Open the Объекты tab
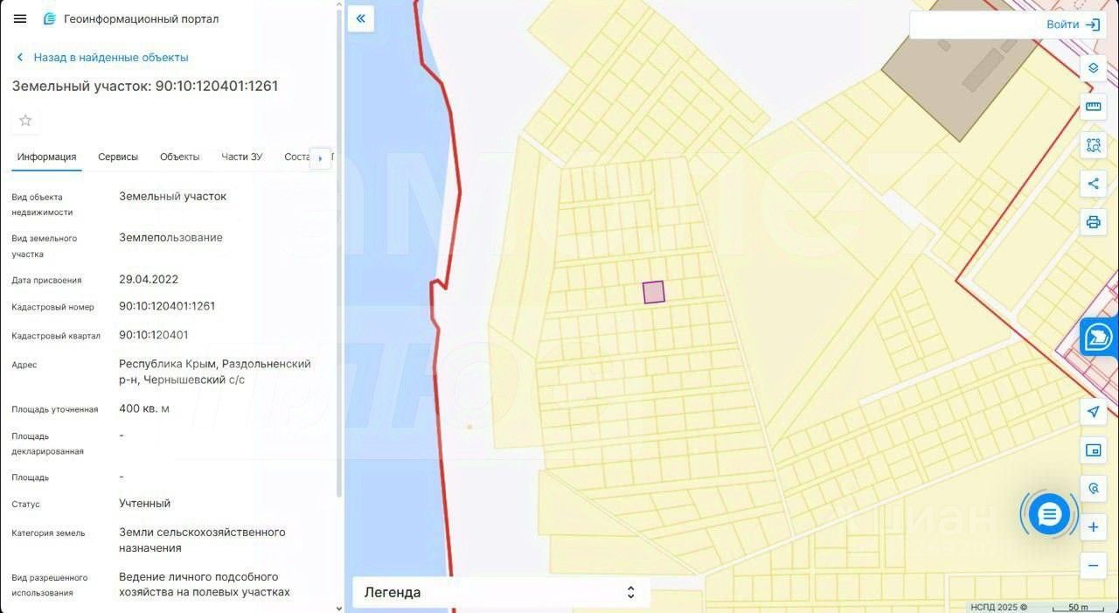The width and height of the screenshot is (1119, 613). 179,157
